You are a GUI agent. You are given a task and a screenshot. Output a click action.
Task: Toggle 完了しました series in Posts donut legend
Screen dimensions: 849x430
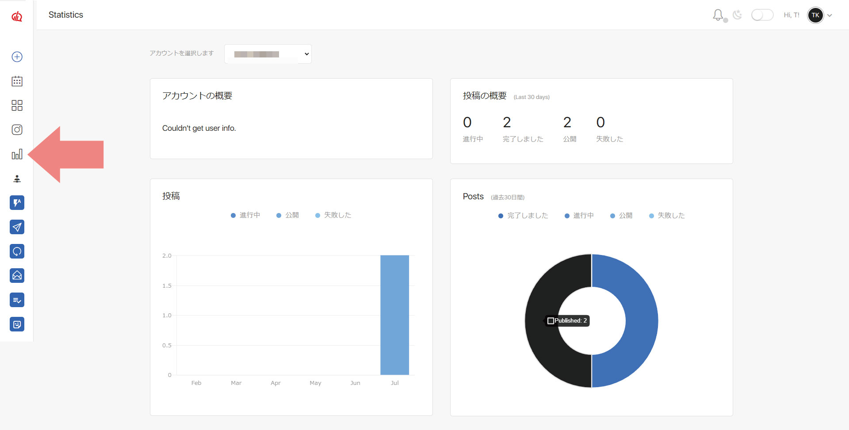[x=523, y=216]
